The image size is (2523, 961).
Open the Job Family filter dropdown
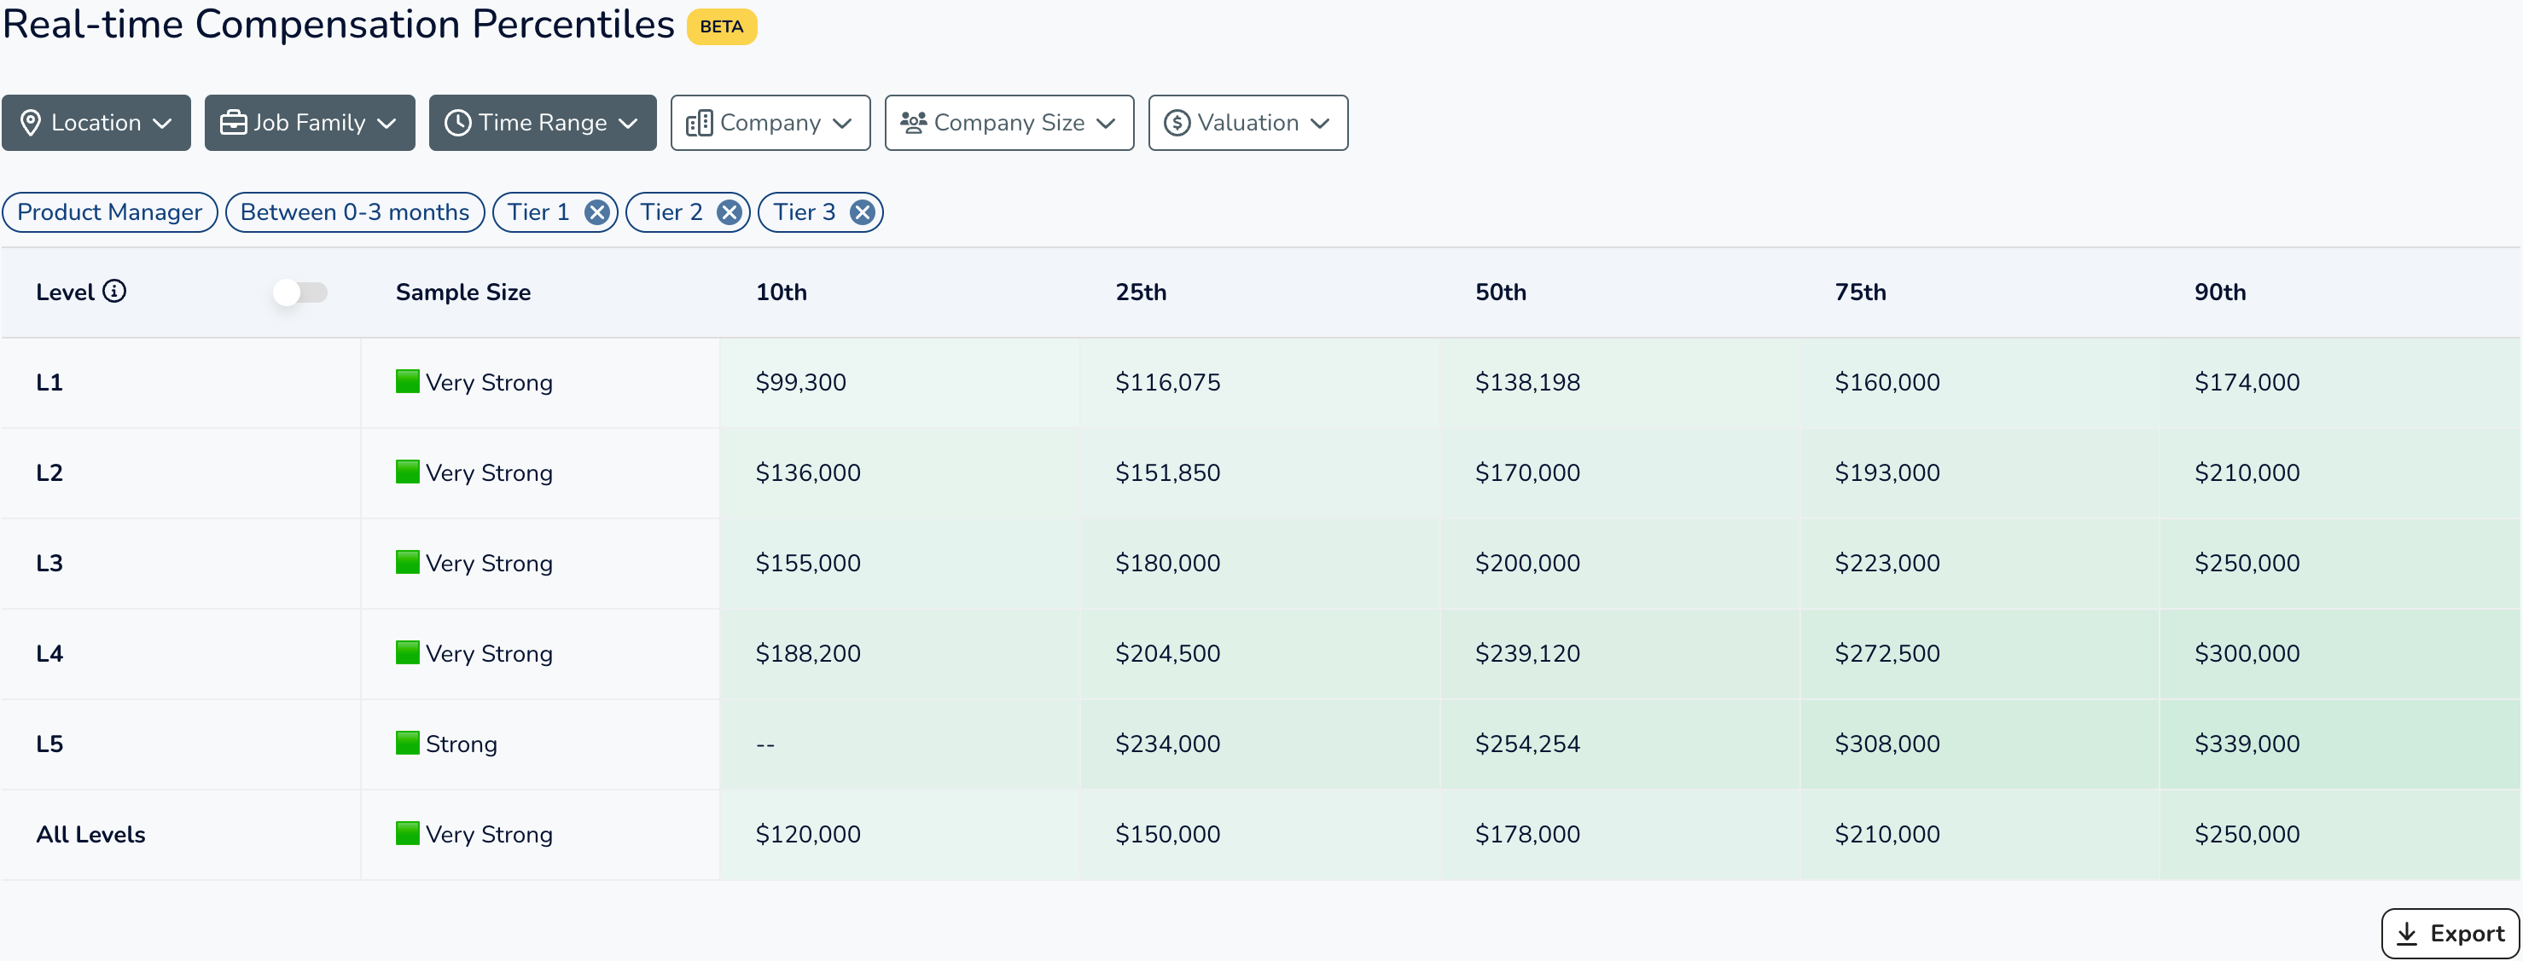pos(310,122)
